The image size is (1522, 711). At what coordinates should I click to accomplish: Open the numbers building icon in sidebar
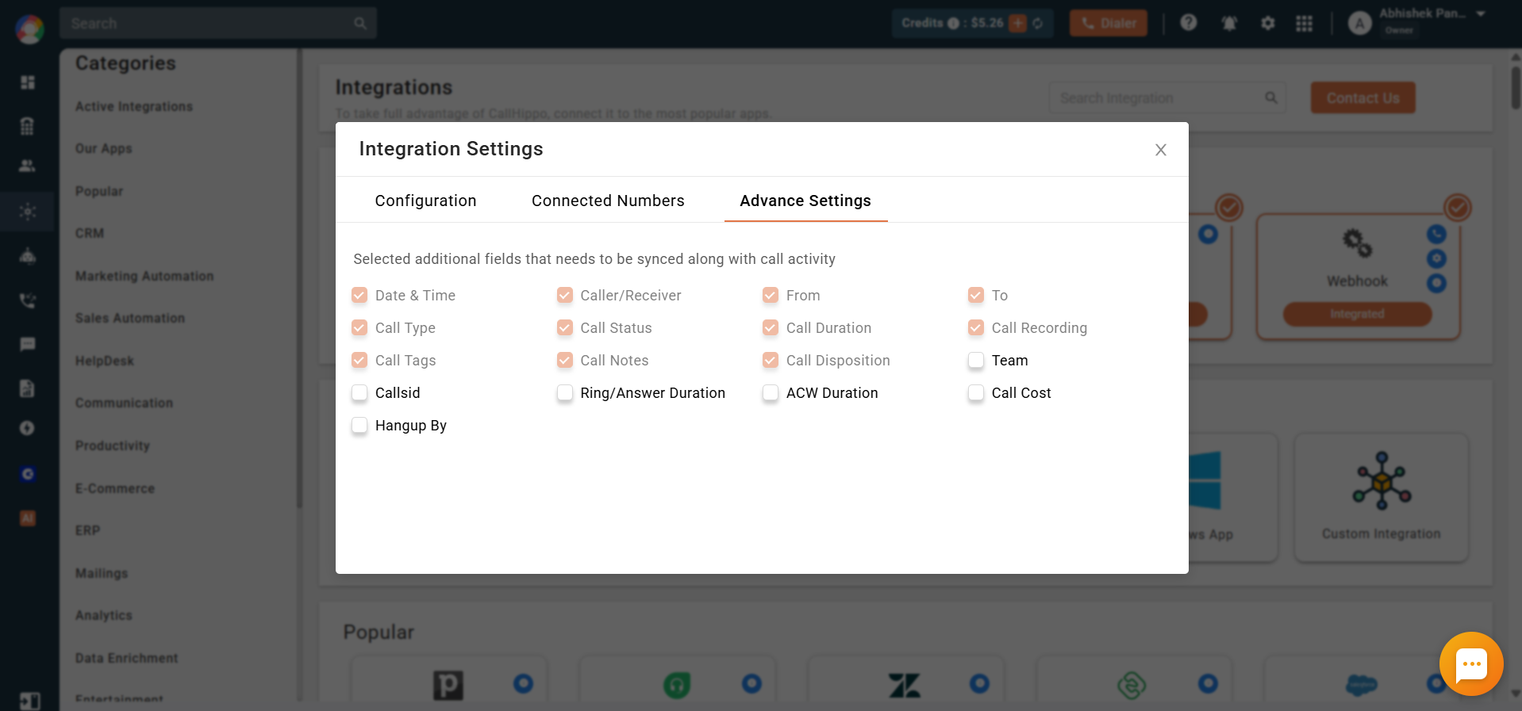[28, 126]
